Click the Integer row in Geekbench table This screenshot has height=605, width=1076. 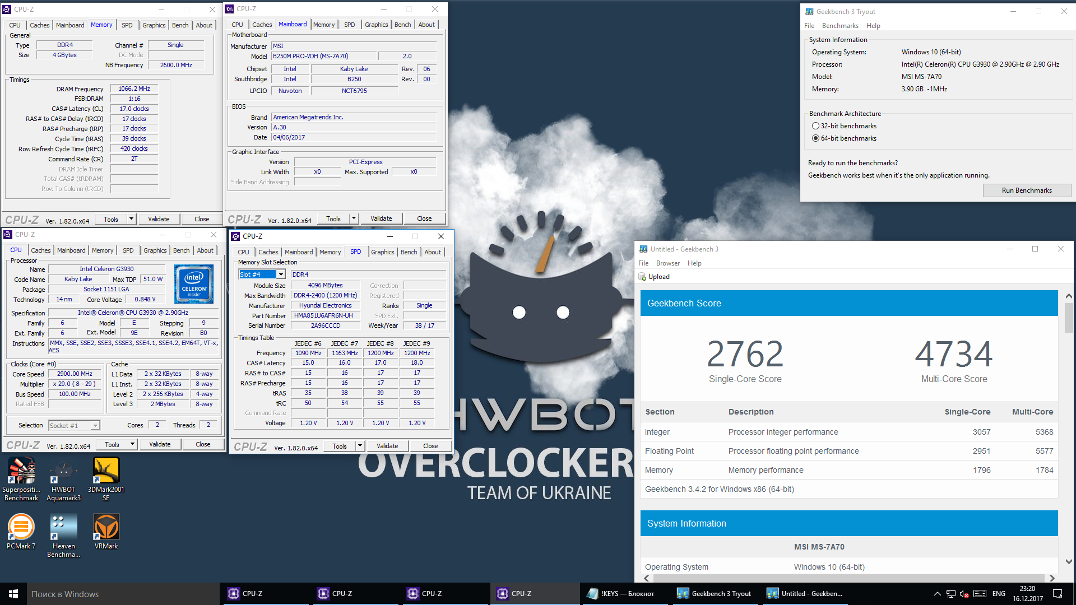coord(849,432)
